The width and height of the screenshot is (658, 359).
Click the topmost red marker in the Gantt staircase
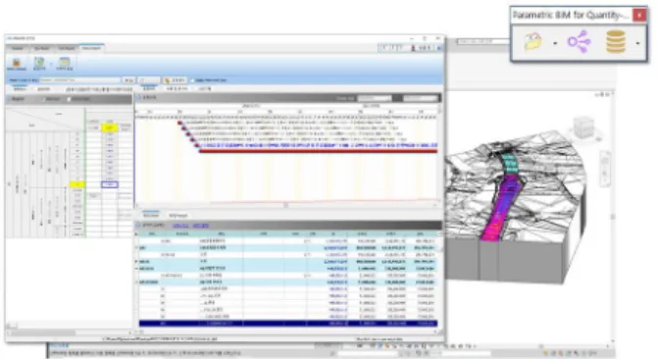tap(179, 123)
